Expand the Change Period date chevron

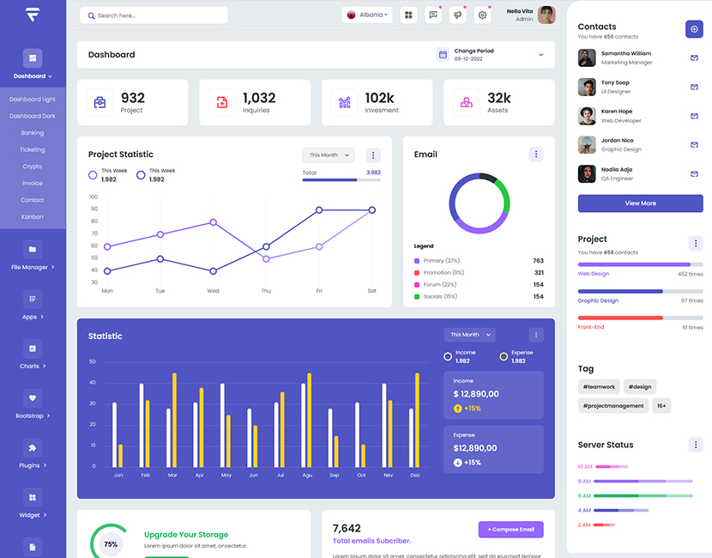tap(541, 55)
